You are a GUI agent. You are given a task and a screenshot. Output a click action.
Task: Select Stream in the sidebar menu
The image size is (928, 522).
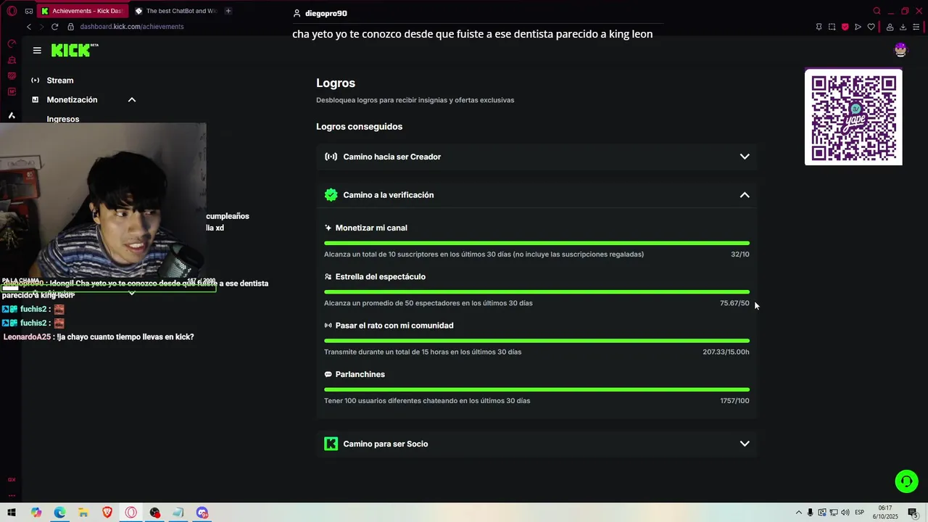pos(60,80)
